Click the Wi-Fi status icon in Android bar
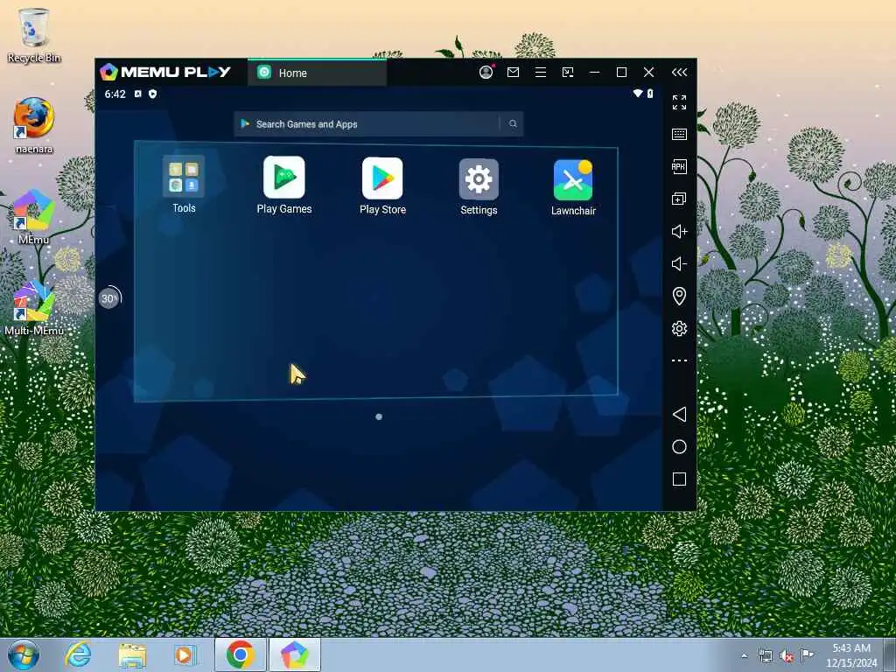The image size is (896, 672). (638, 94)
